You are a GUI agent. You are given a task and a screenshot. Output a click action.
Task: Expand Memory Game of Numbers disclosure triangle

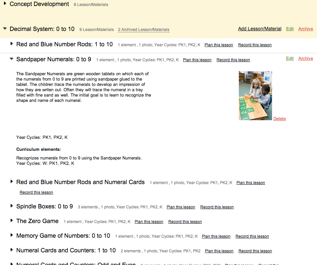(12, 235)
